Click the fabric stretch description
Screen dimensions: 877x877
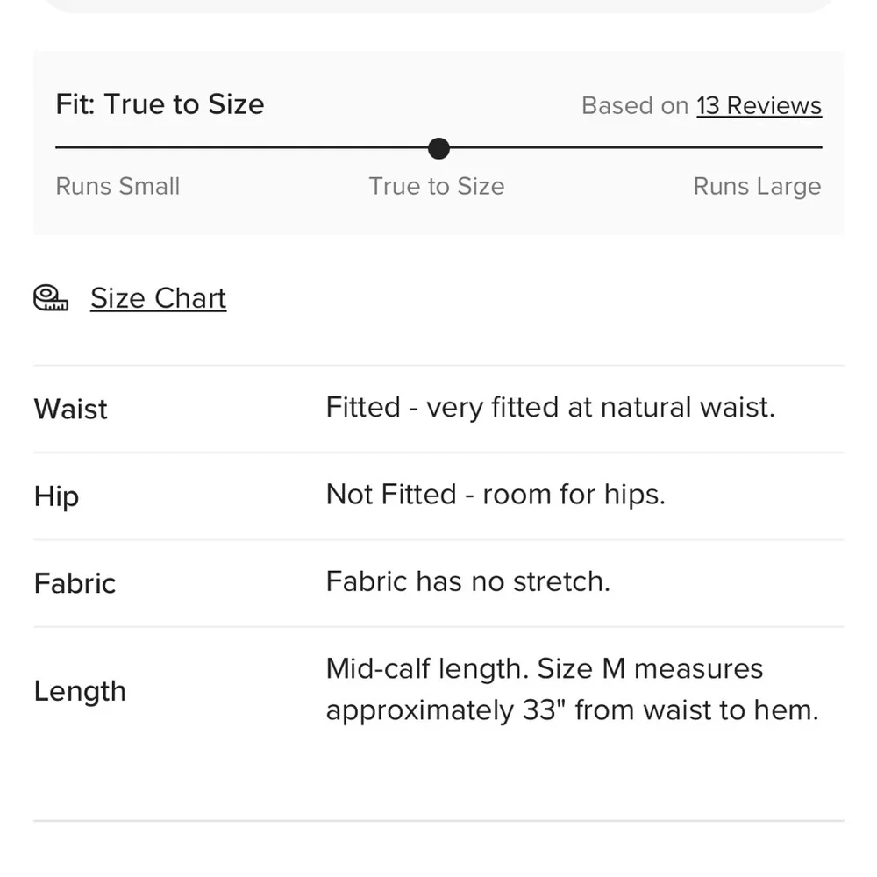pyautogui.click(x=468, y=581)
